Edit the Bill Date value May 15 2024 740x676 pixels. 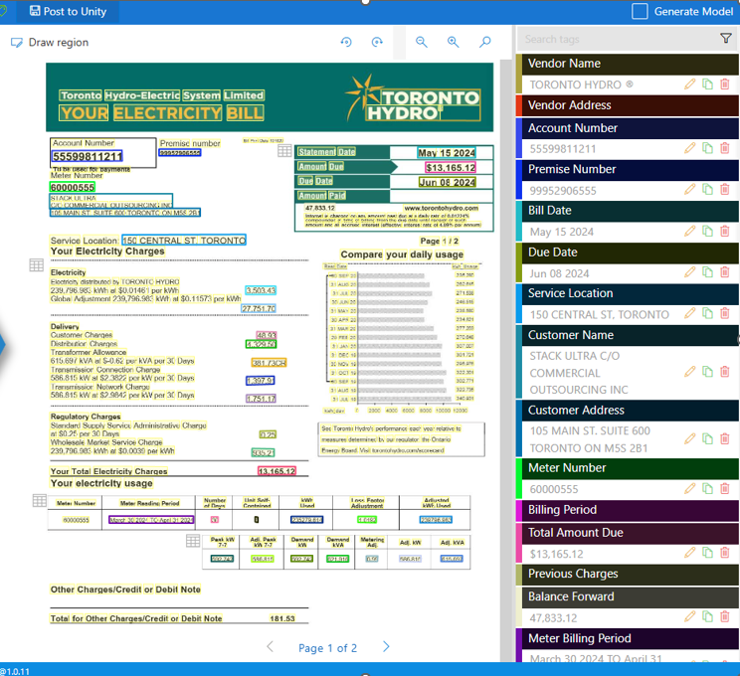[690, 232]
